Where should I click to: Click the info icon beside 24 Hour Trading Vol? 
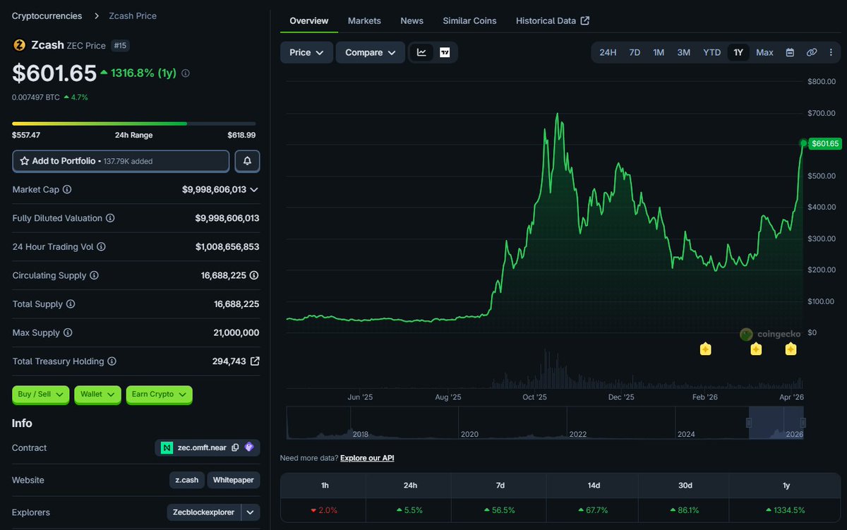pyautogui.click(x=101, y=247)
